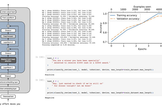This screenshot has width=162, height=108.
Task: Select log line 'Ep 4 (Step 000500)'
Action: coord(67,35)
